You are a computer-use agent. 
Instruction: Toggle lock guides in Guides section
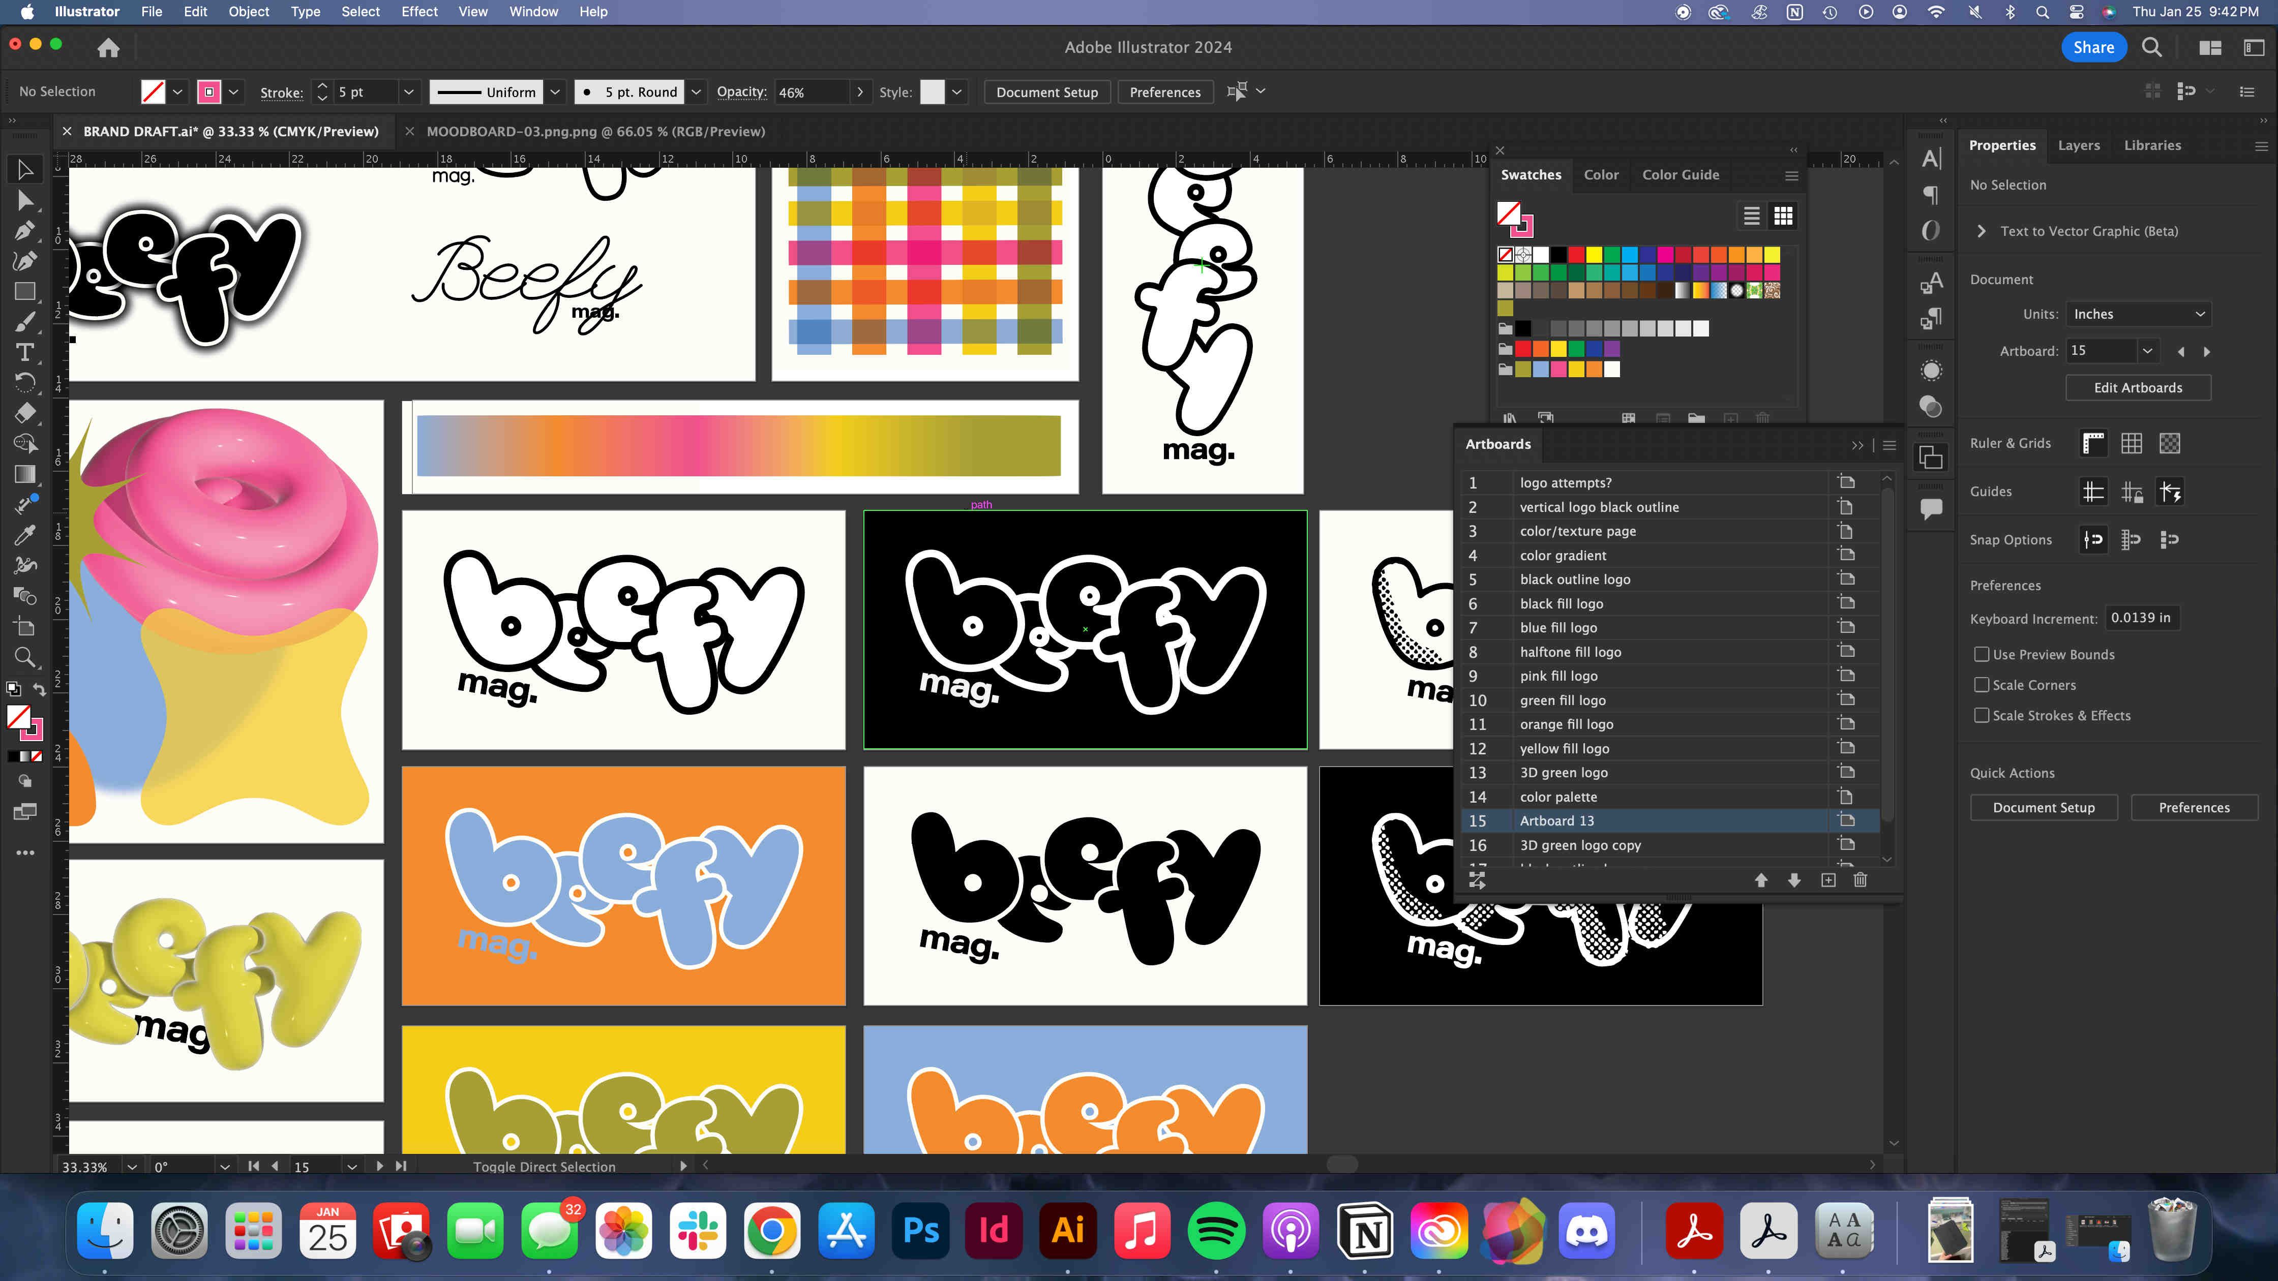coord(2131,492)
